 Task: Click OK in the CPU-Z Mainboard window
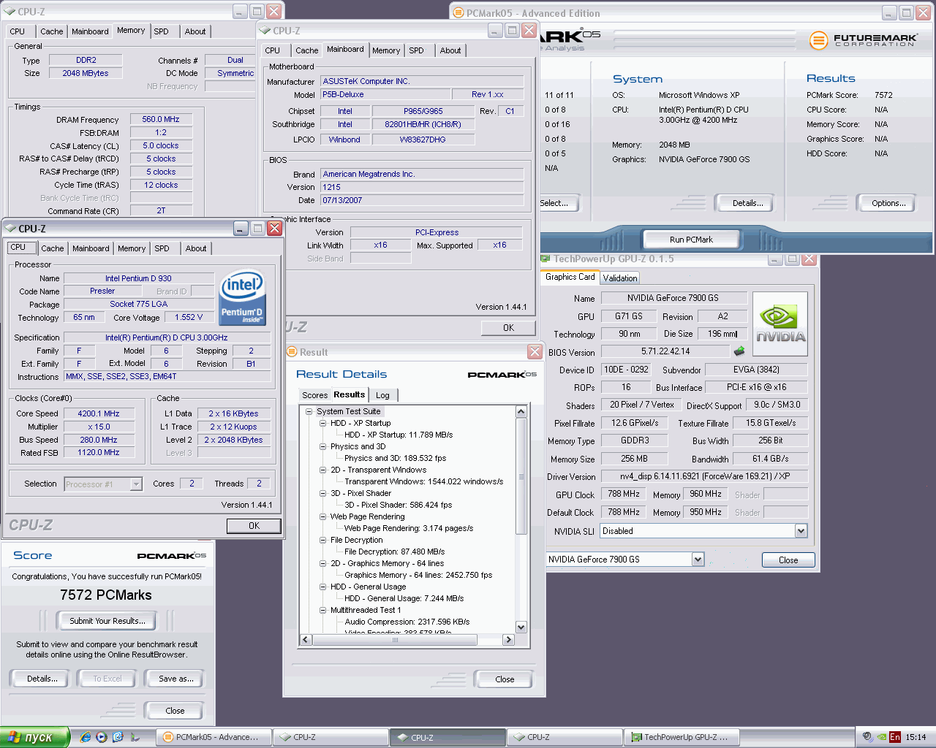508,328
